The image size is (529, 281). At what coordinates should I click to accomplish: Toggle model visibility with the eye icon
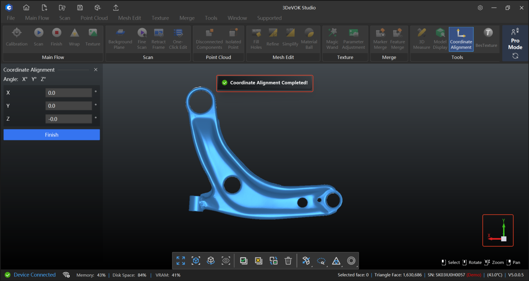click(x=226, y=261)
